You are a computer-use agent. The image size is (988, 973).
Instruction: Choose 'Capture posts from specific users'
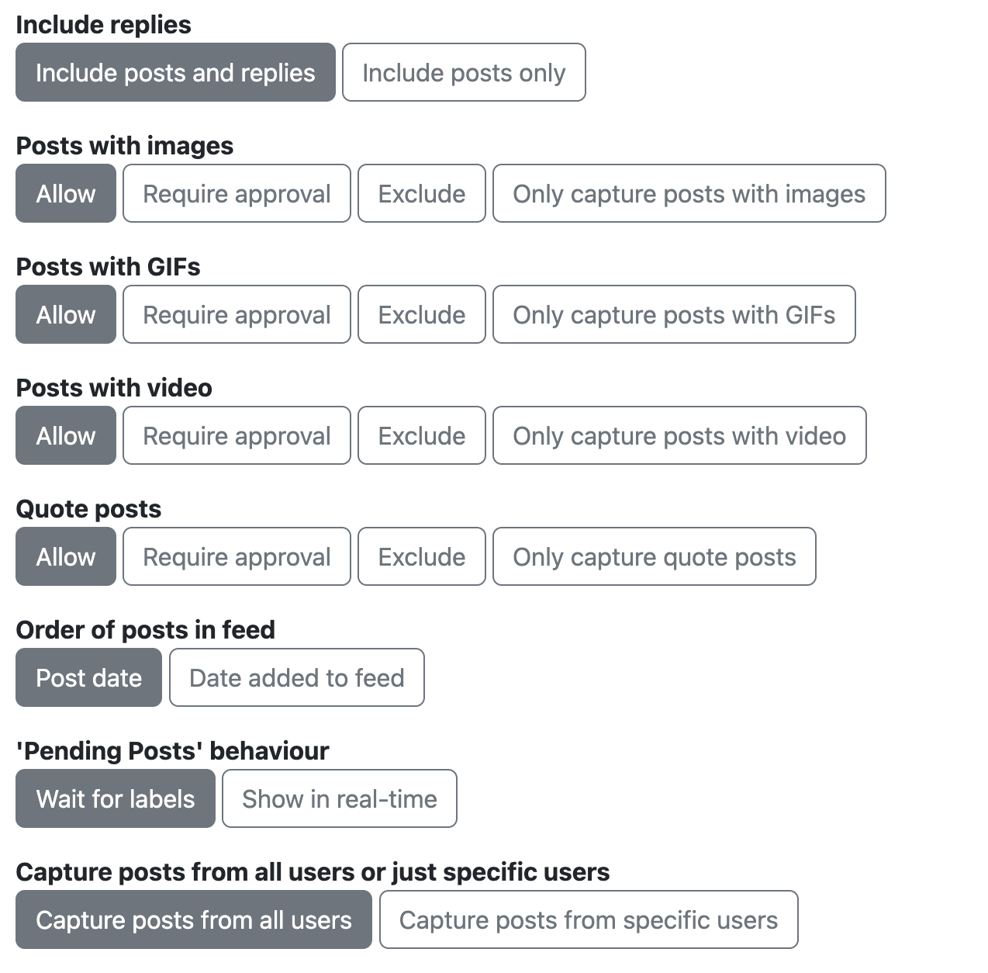(x=589, y=919)
